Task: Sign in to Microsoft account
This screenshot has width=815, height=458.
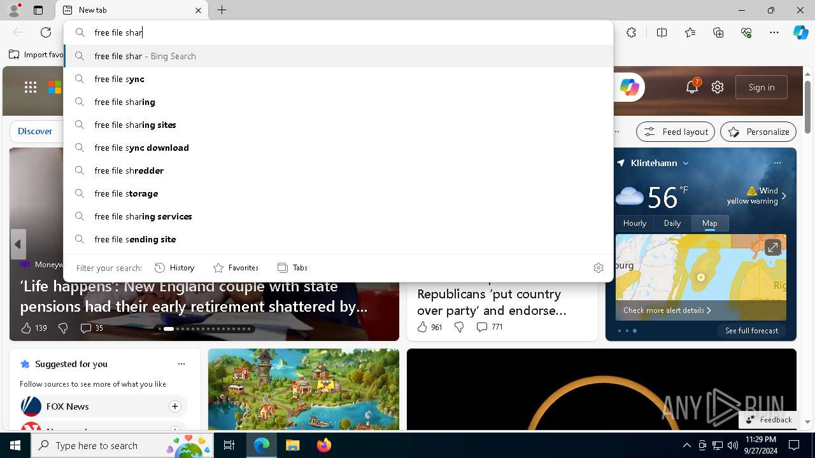Action: 762,87
